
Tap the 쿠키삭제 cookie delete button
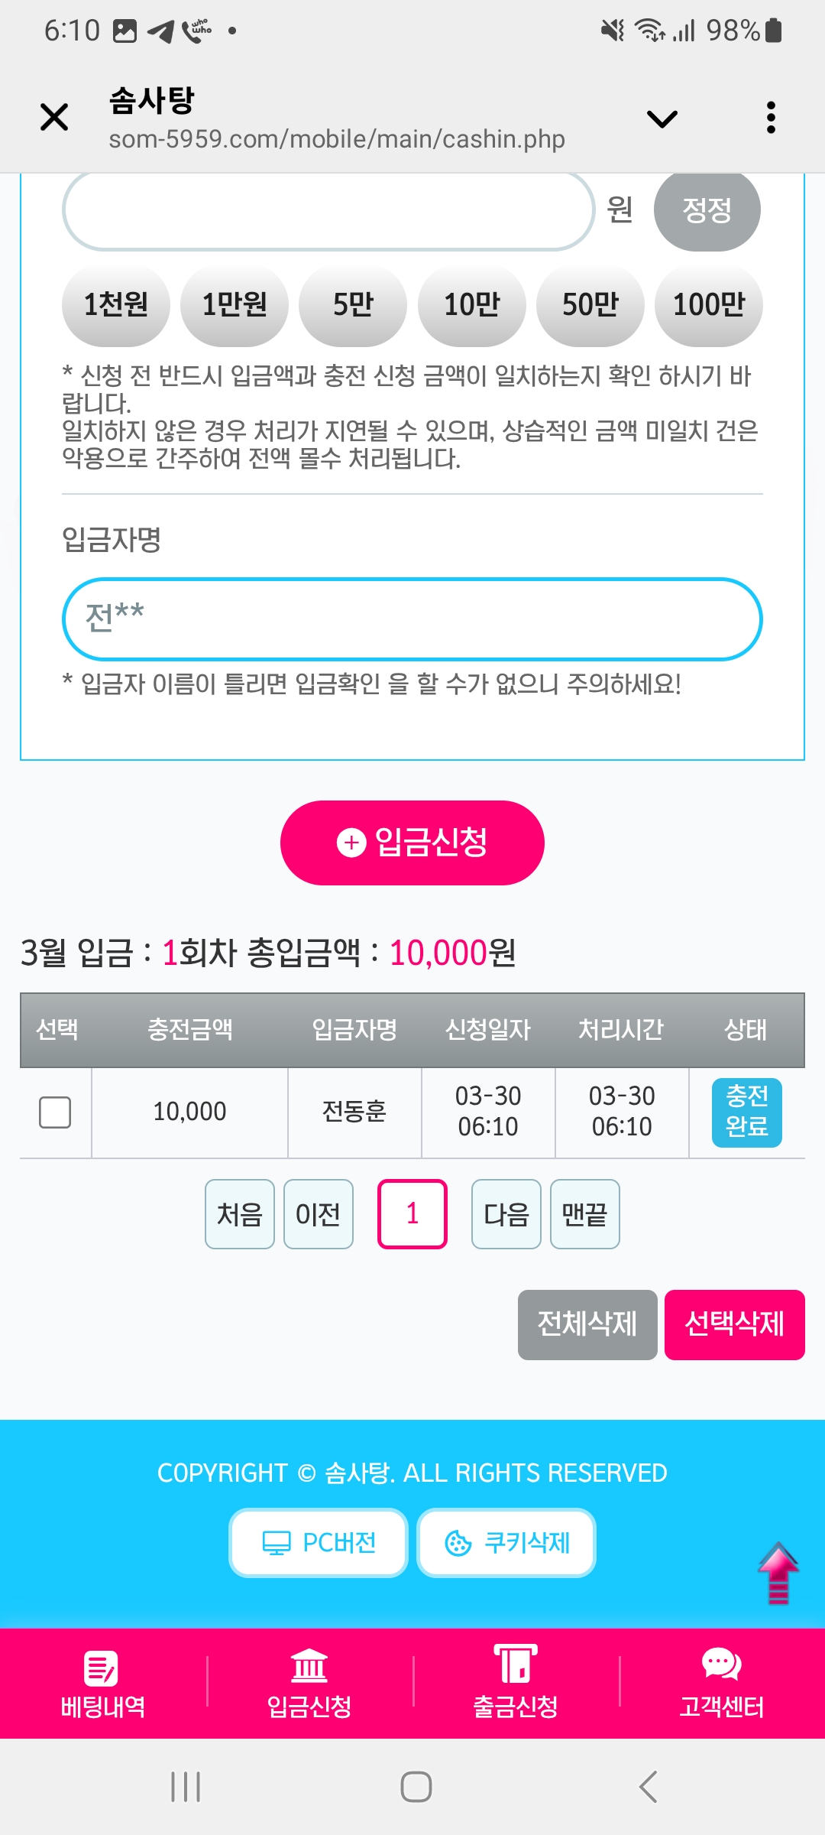[x=506, y=1543]
